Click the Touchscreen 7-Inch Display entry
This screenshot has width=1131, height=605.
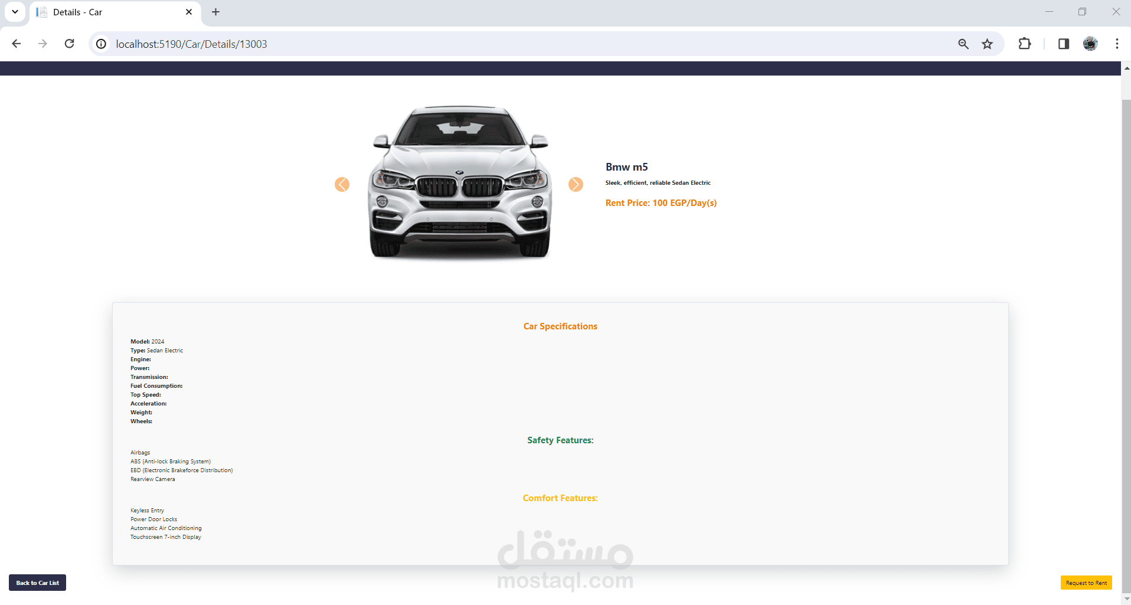tap(166, 537)
